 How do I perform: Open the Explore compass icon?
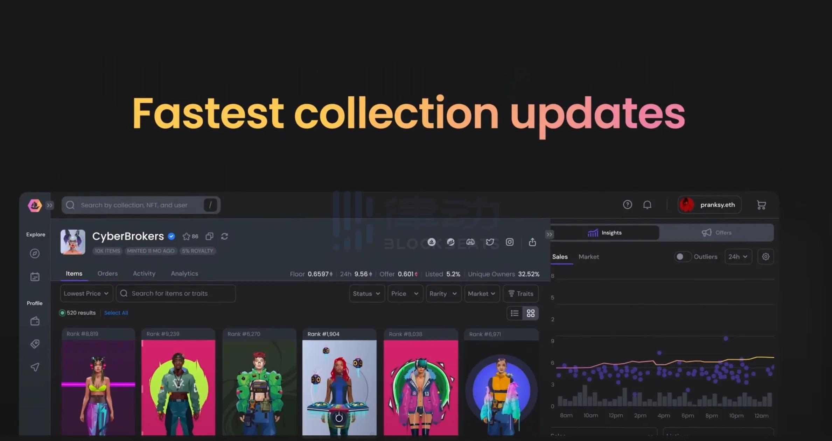(35, 253)
